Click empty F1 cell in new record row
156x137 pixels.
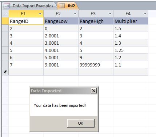pyautogui.click(x=26, y=72)
